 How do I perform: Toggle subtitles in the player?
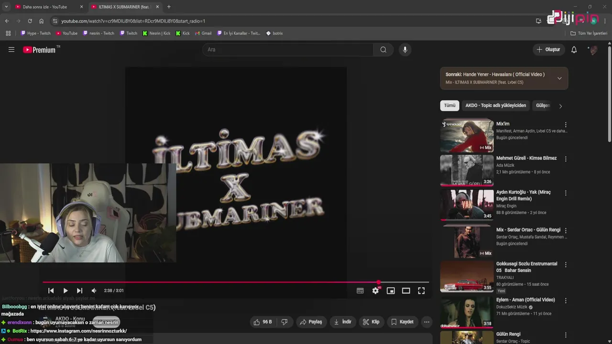click(x=360, y=290)
